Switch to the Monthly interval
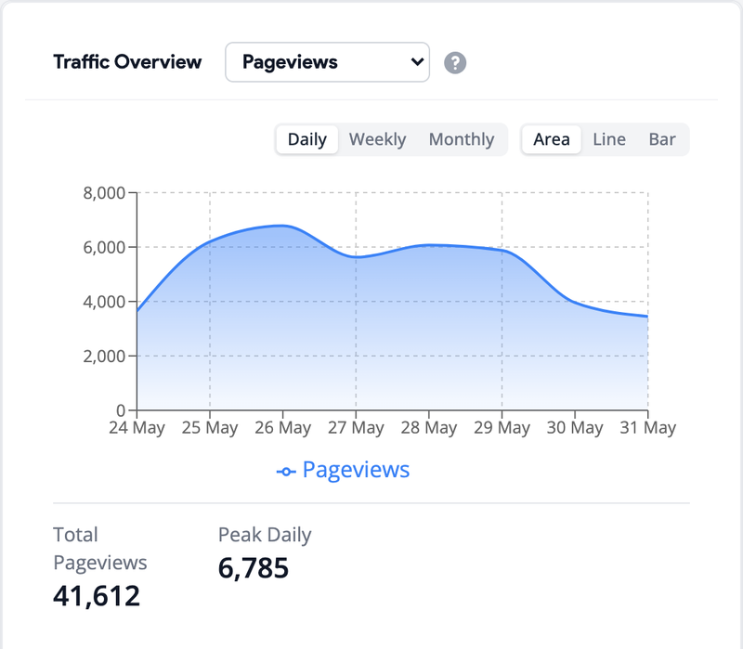Viewport: 743px width, 649px height. tap(462, 139)
